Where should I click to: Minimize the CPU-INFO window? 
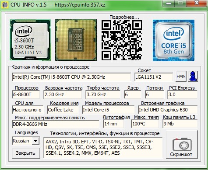(x=169, y=3)
